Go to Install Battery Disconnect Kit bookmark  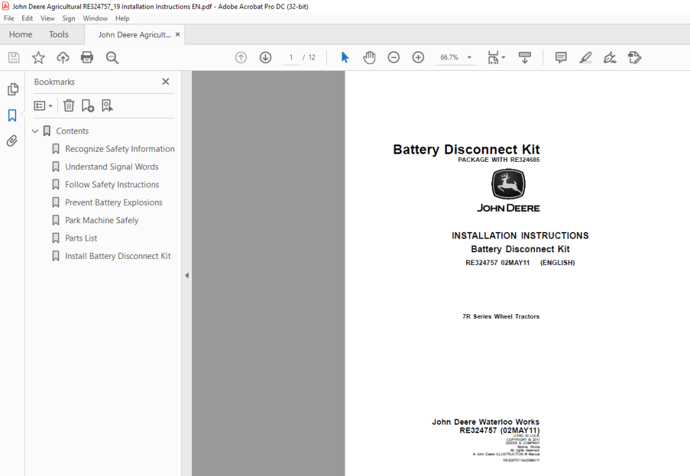pos(118,256)
